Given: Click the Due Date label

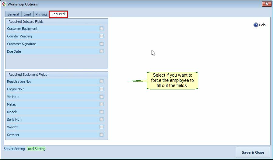Looking at the screenshot, I should pos(14,51).
